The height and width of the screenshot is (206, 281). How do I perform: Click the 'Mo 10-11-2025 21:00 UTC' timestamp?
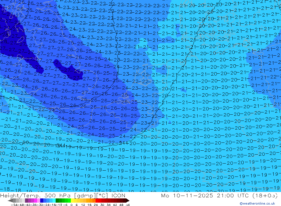coord(206,195)
